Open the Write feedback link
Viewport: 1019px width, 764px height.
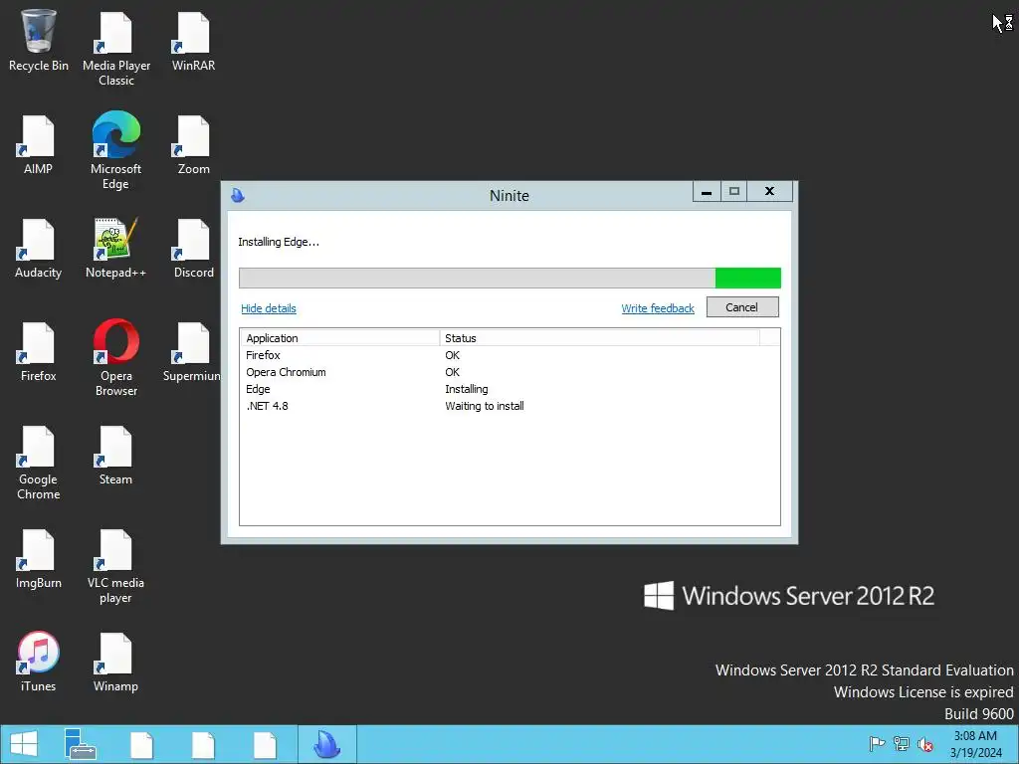coord(658,308)
